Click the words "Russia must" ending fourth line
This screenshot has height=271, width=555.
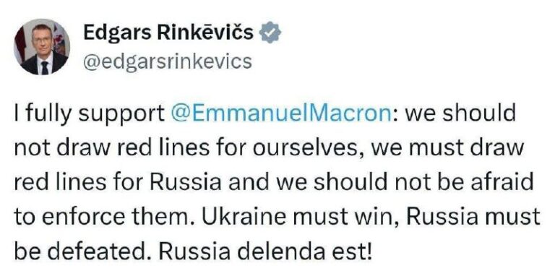pyautogui.click(x=473, y=216)
